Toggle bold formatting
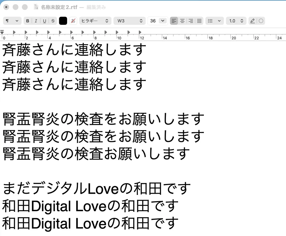This screenshot has width=286, height=236. [28, 21]
